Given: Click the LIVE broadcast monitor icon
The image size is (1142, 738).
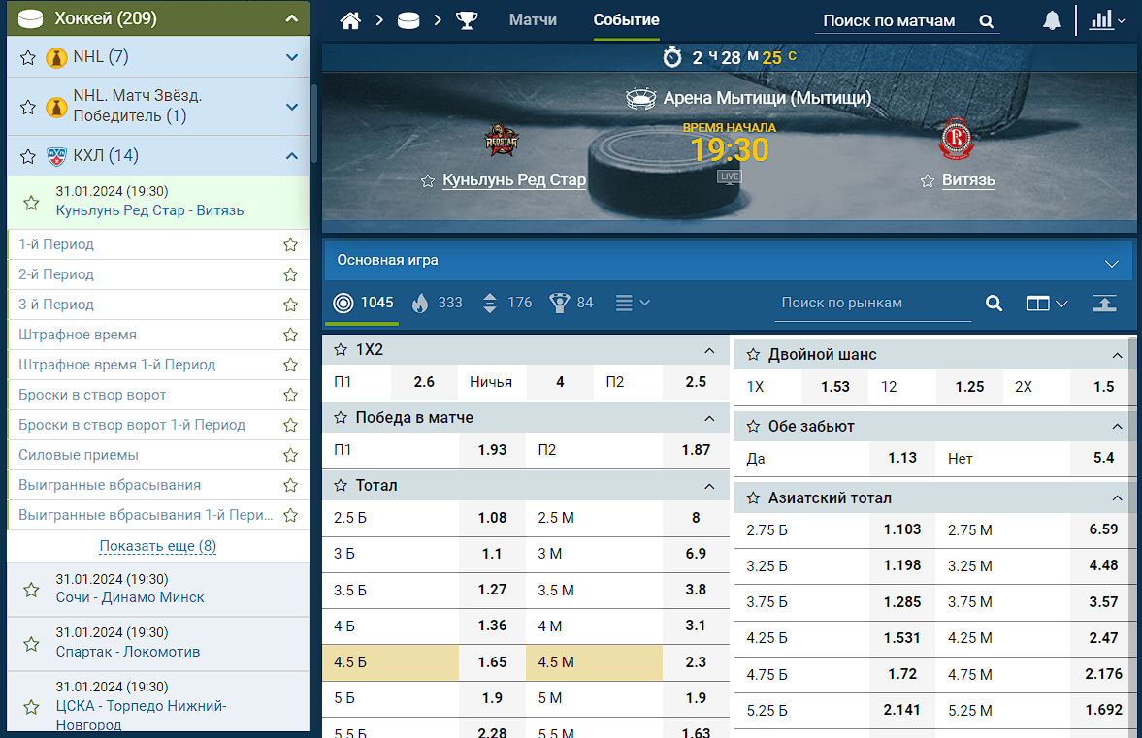Looking at the screenshot, I should coord(729,176).
